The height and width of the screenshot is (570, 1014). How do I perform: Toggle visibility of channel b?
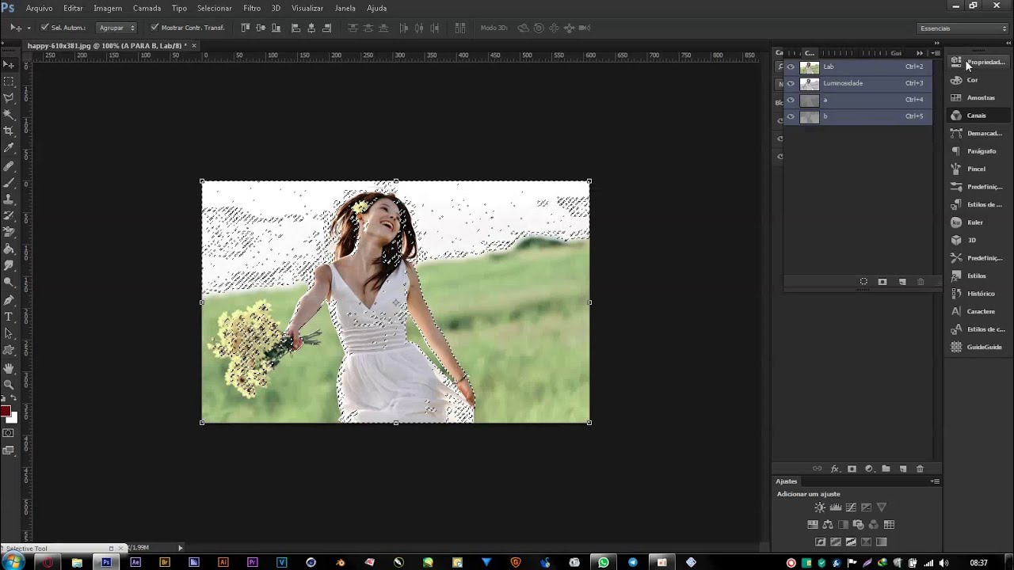click(x=791, y=116)
